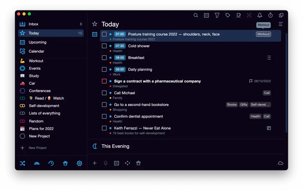Image resolution: width=303 pixels, height=190 pixels.
Task: Expand the This Evening section
Action: coord(115,146)
